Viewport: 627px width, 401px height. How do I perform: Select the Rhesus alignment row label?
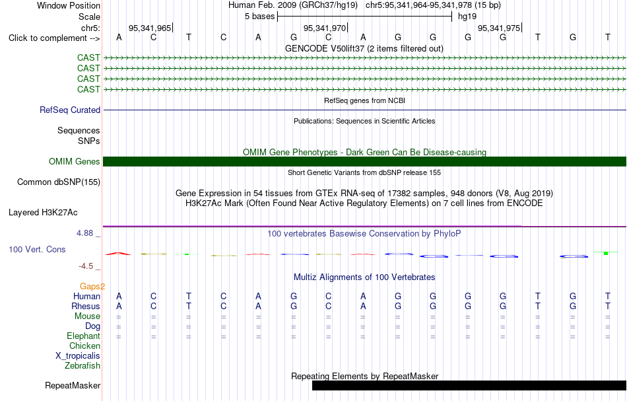(86, 306)
